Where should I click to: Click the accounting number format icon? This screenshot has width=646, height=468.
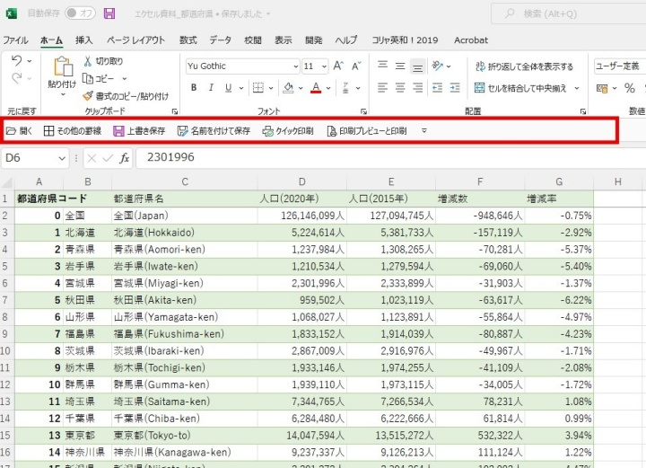(x=602, y=88)
